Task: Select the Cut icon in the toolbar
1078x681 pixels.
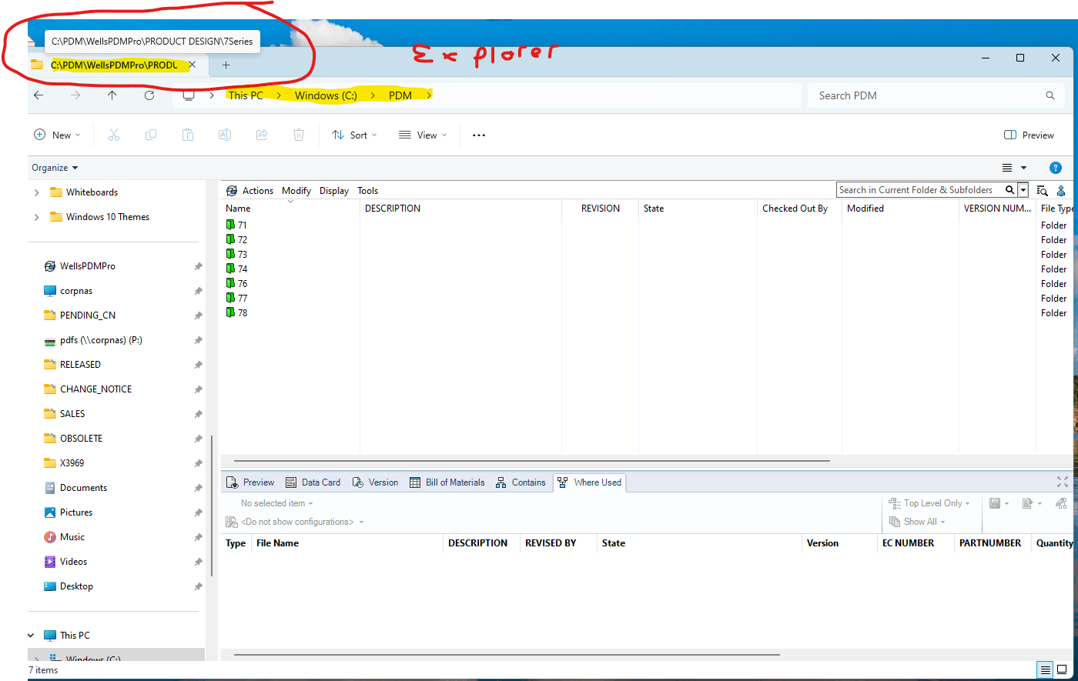Action: (x=114, y=135)
